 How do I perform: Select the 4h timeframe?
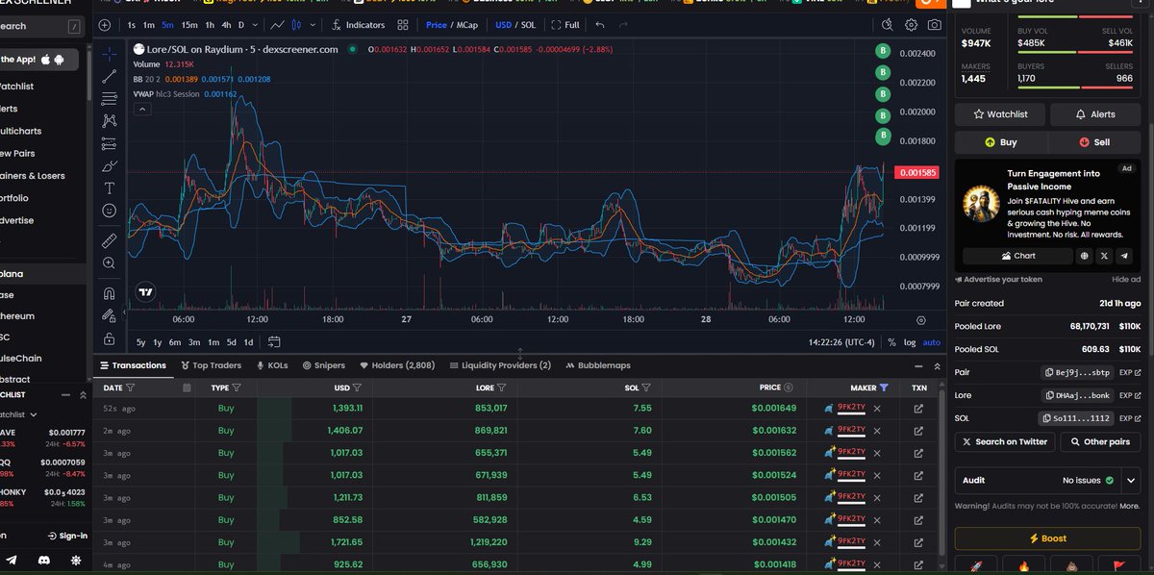225,25
